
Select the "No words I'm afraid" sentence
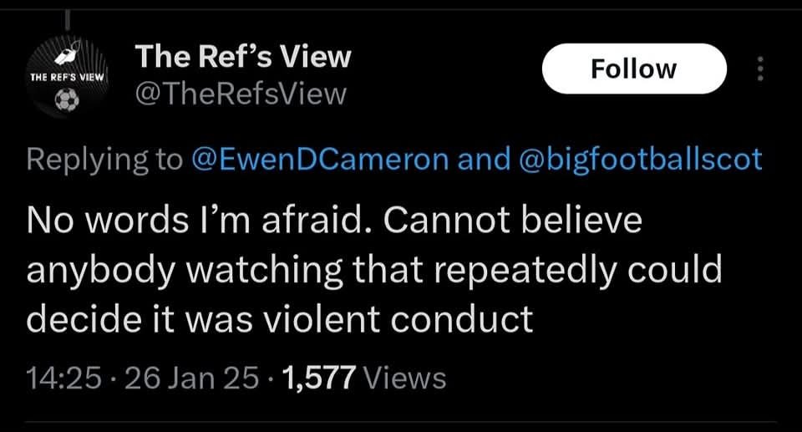[x=200, y=220]
